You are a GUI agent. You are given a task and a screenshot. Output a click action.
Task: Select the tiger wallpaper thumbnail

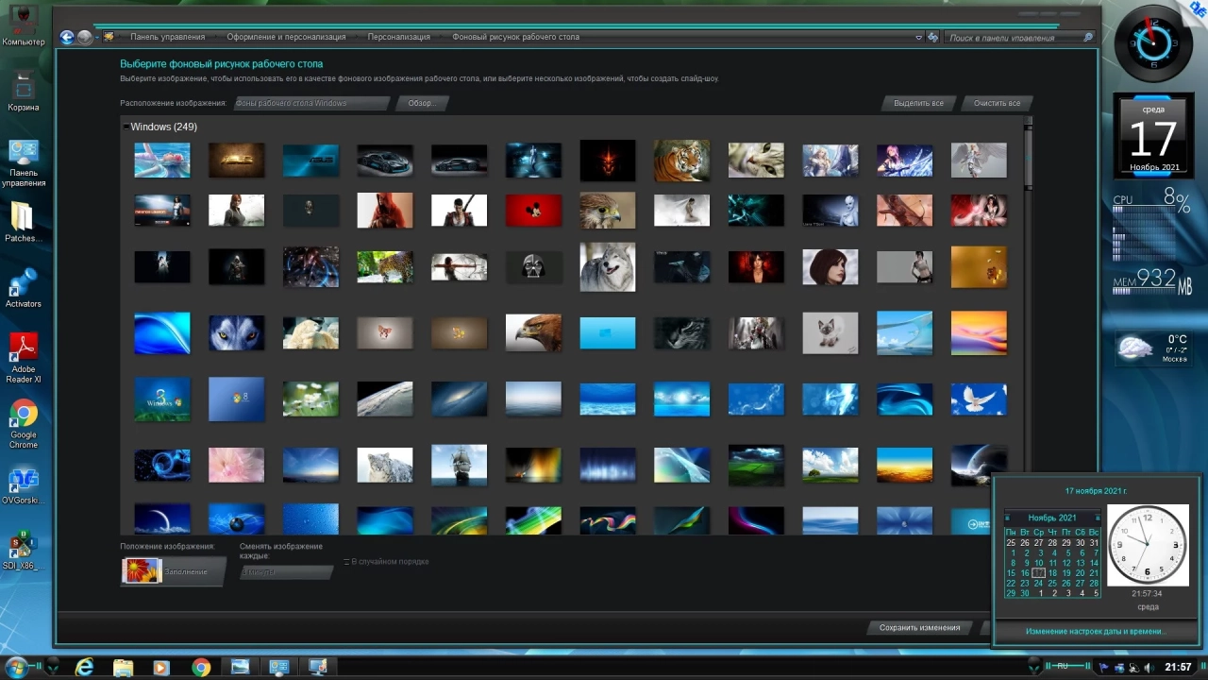(681, 161)
